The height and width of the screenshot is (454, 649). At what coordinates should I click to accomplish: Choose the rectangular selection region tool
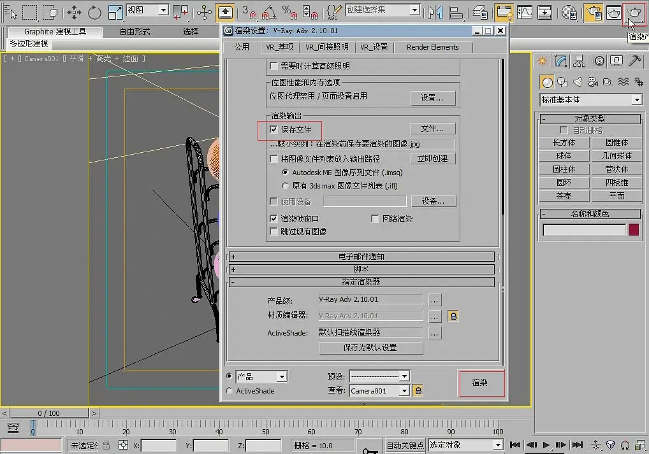pyautogui.click(x=29, y=12)
